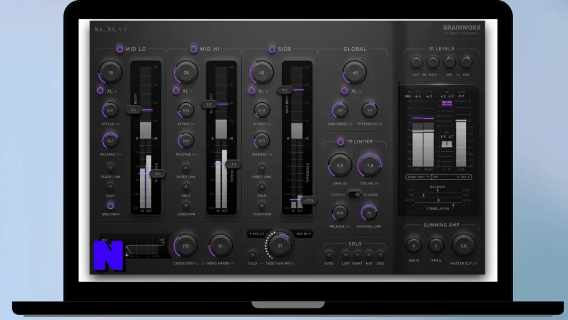This screenshot has height=320, width=568.
Task: Toggle SIDECHAIN on the MID LO band
Action: tap(110, 206)
